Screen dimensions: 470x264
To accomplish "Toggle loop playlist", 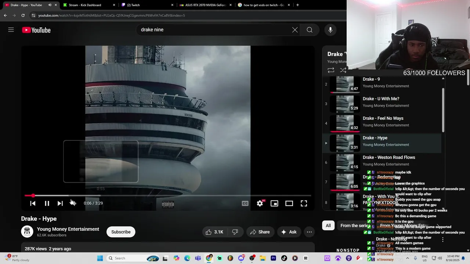I will point(331,70).
